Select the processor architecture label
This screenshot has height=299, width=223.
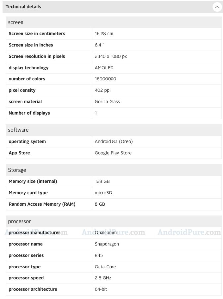33,289
